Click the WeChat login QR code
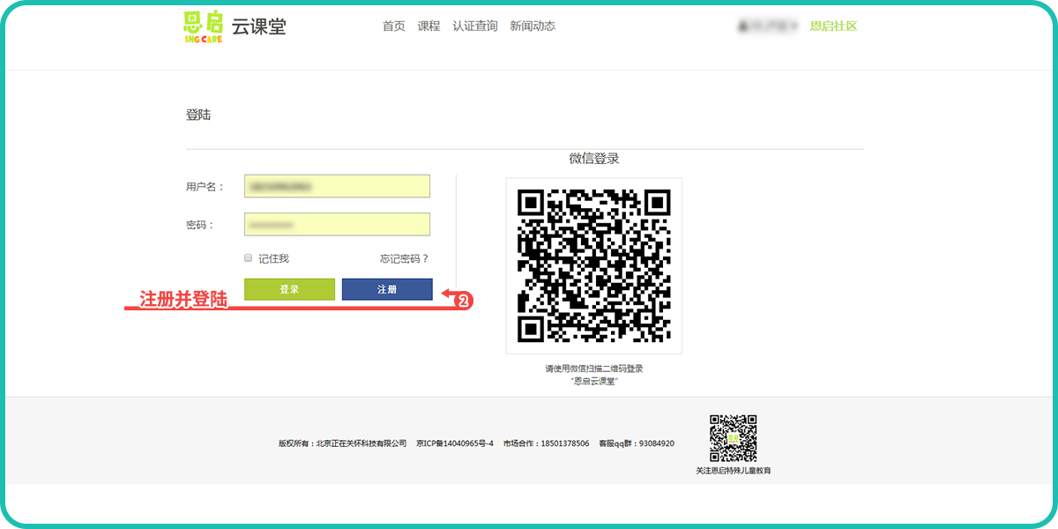 point(593,265)
